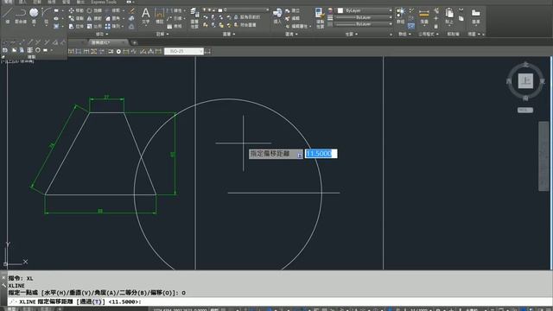Click the Mirror tool icon
The width and height of the screenshot is (553, 311).
point(90,18)
